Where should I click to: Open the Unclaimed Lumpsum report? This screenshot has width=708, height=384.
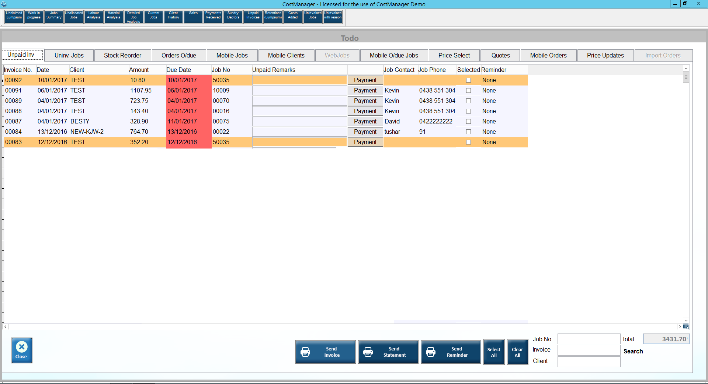(14, 17)
